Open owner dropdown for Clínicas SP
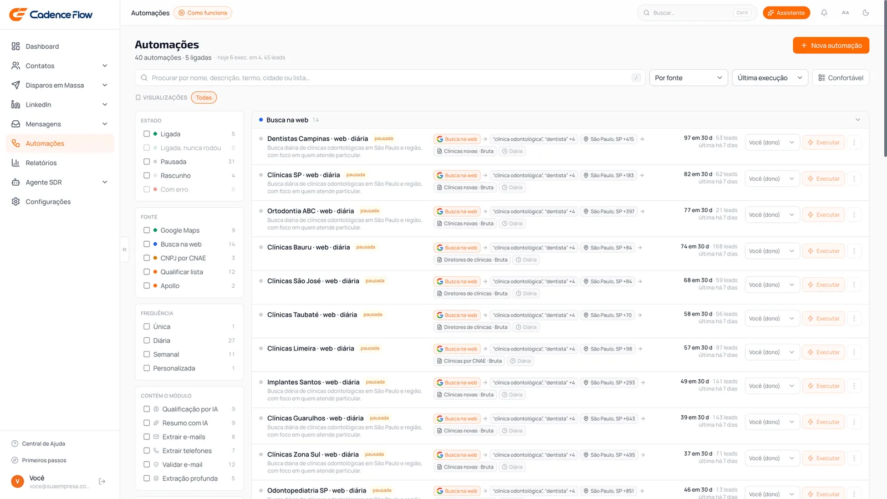This screenshot has width=887, height=499. click(772, 179)
